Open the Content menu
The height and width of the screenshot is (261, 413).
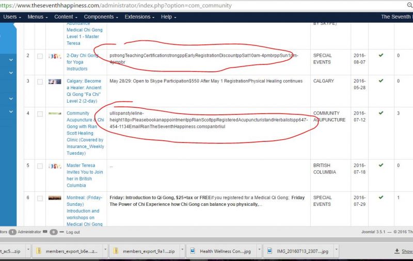[66, 17]
